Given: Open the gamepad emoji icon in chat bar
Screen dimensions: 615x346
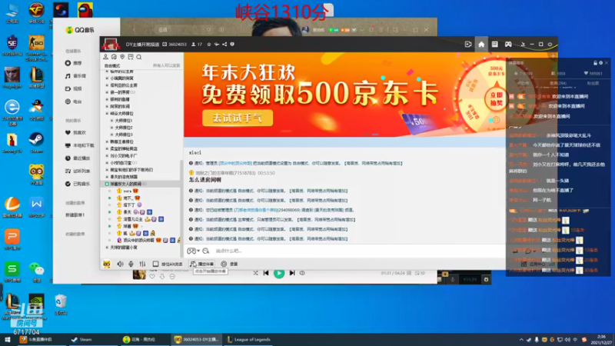Looking at the screenshot, I should (191, 251).
